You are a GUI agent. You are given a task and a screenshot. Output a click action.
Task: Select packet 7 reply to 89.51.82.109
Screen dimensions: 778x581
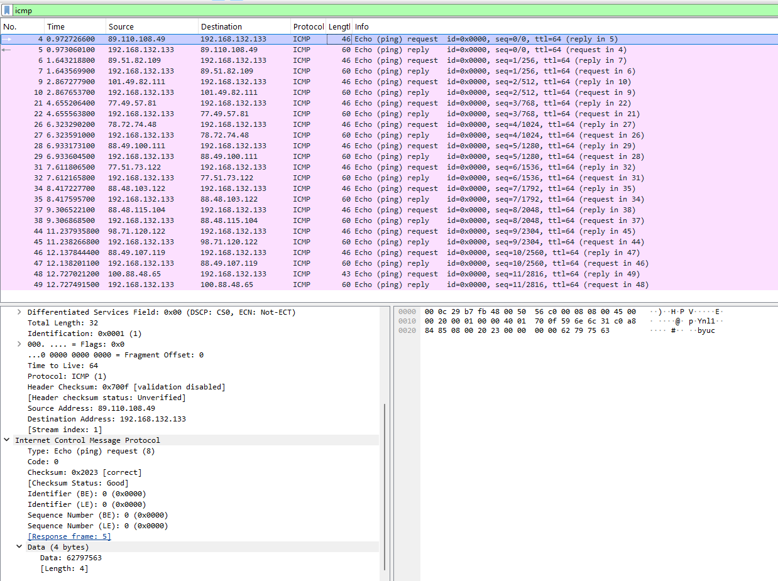tap(389, 71)
